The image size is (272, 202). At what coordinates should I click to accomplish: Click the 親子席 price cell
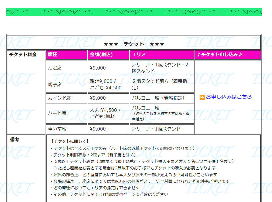coord(108,85)
